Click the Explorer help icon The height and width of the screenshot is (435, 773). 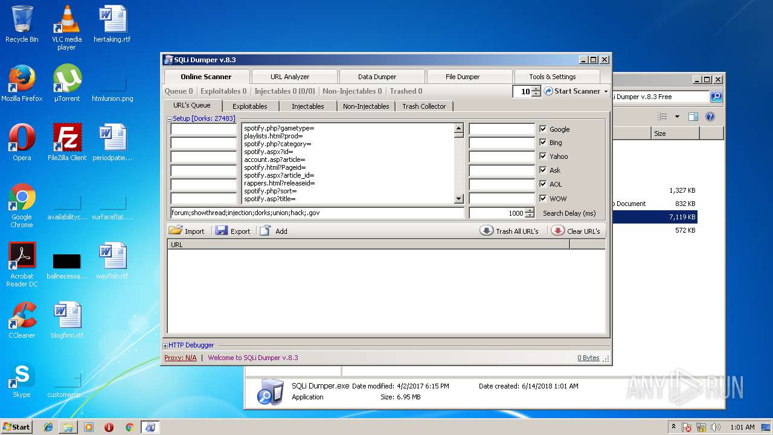710,117
